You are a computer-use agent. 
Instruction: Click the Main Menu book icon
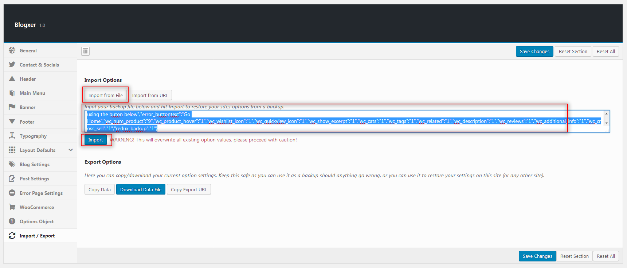tap(12, 93)
